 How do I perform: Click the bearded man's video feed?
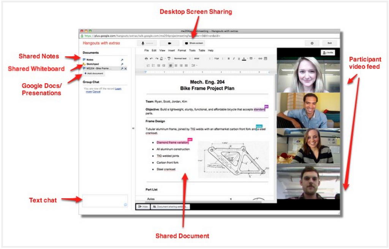(x=308, y=181)
